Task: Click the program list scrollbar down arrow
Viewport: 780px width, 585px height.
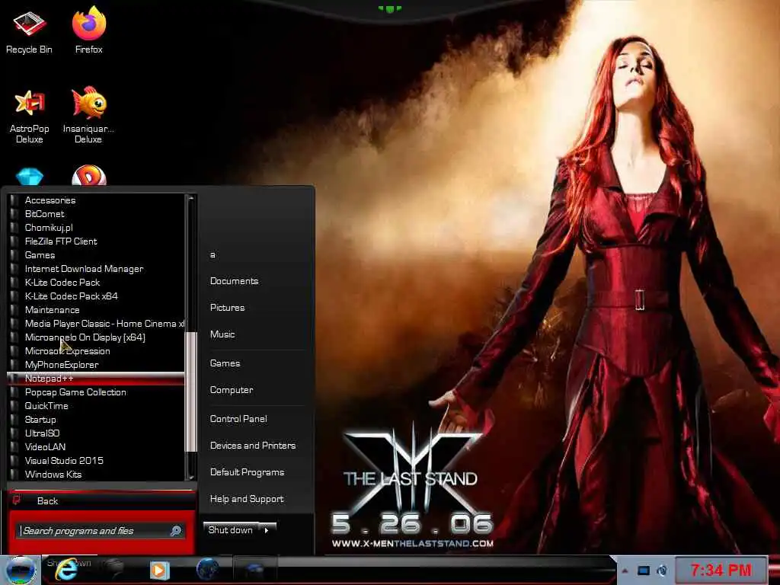Action: (x=191, y=477)
